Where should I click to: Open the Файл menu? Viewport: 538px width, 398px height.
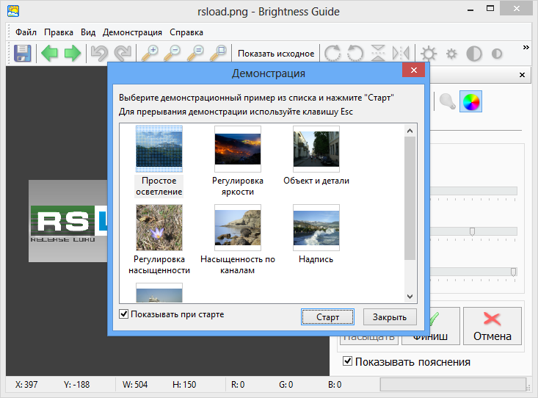pos(26,32)
